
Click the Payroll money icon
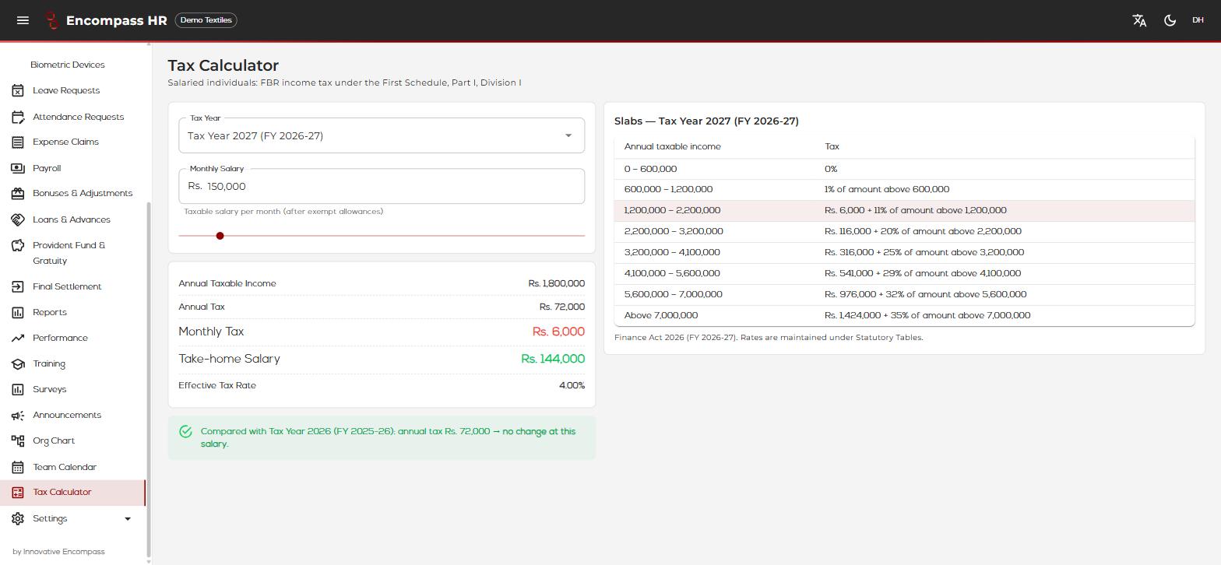coord(18,169)
